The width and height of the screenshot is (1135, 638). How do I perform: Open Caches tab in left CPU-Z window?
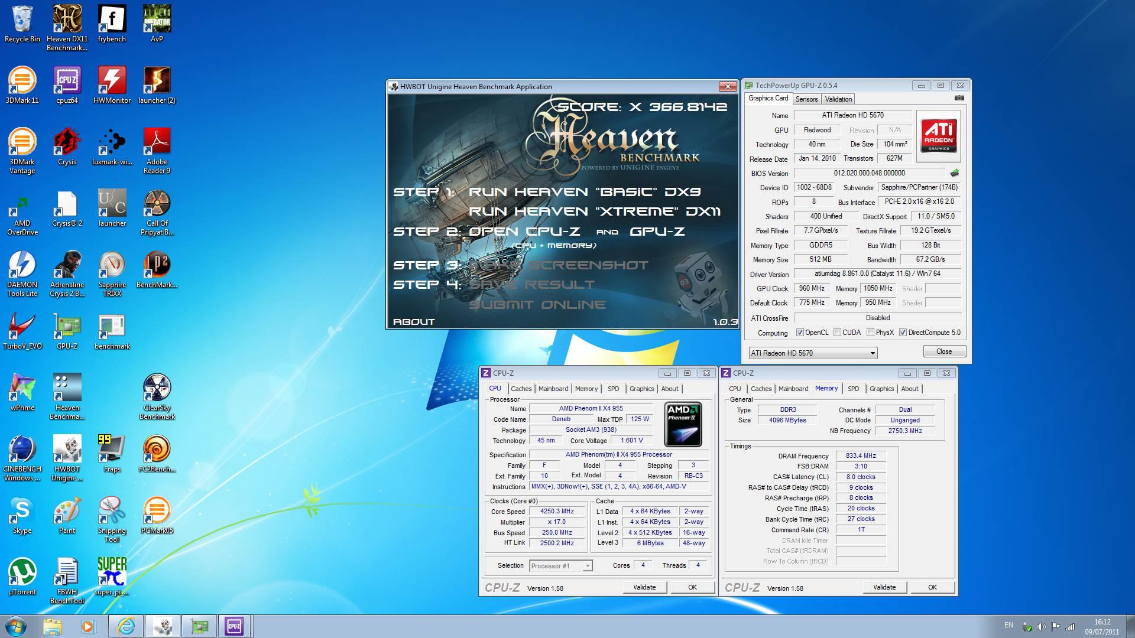521,389
